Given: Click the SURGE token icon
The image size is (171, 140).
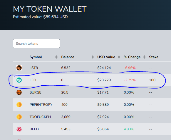Looking at the screenshot, I should [19, 92].
